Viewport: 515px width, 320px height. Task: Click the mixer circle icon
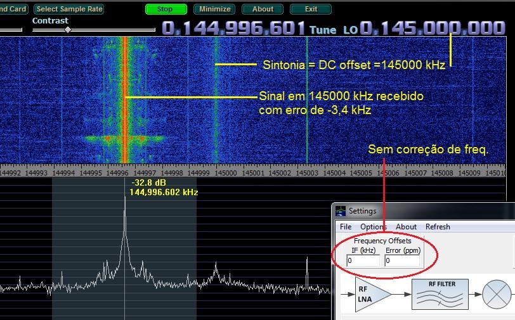[497, 294]
